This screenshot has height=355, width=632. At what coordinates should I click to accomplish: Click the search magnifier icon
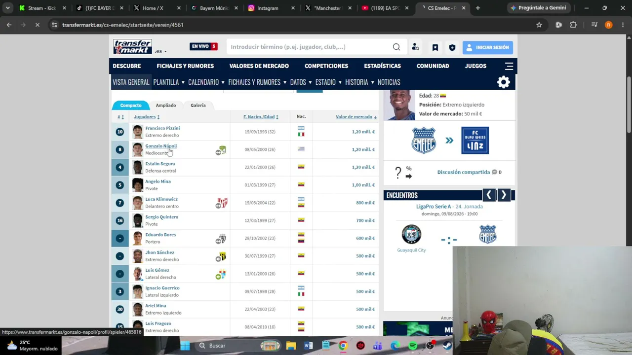point(396,47)
